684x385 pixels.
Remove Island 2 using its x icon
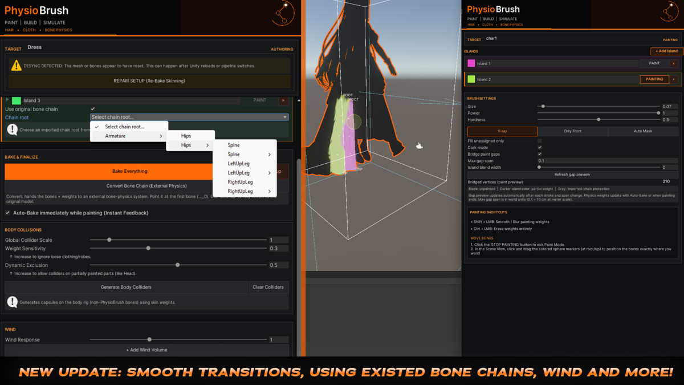tap(674, 79)
